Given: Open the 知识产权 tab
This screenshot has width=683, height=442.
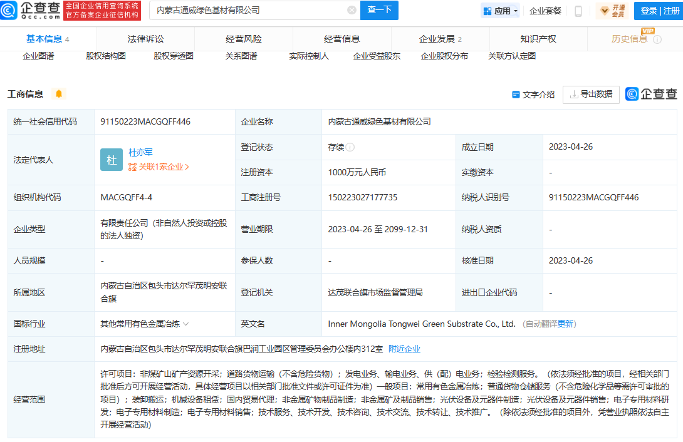Looking at the screenshot, I should [x=538, y=39].
